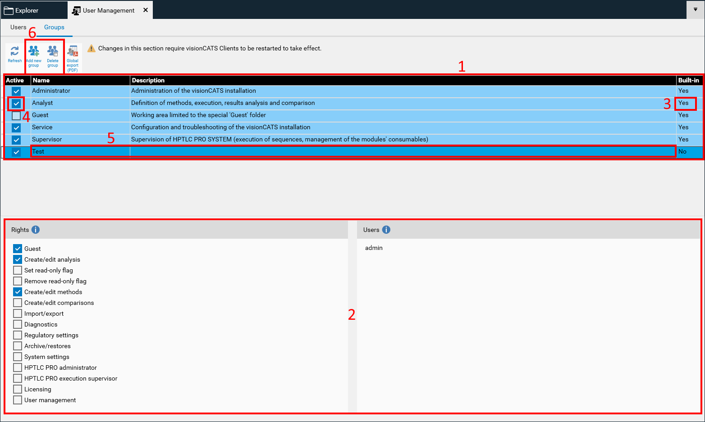Close the User Management tab
This screenshot has height=422, width=705.
(146, 10)
